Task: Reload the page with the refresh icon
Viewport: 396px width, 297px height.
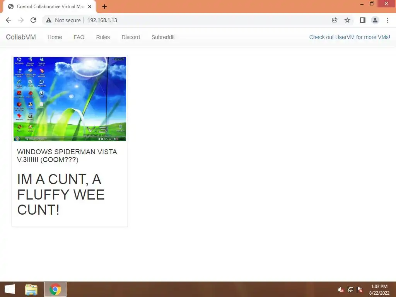Action: tap(33, 20)
